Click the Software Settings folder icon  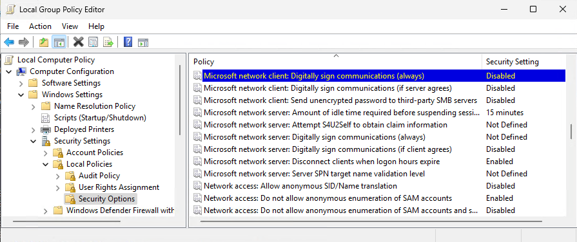[34, 83]
